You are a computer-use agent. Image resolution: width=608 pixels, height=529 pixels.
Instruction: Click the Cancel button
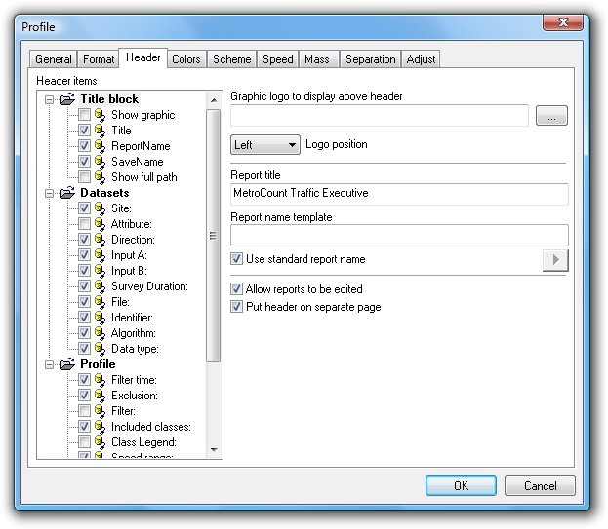[x=540, y=485]
